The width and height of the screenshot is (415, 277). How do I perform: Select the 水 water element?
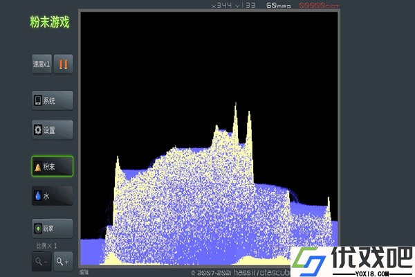coord(53,196)
